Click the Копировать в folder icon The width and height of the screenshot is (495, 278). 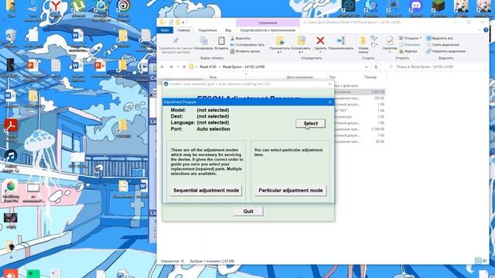301,41
